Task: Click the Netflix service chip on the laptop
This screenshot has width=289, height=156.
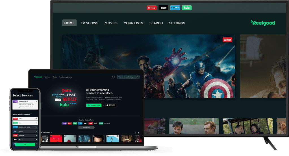Action: click(70, 124)
